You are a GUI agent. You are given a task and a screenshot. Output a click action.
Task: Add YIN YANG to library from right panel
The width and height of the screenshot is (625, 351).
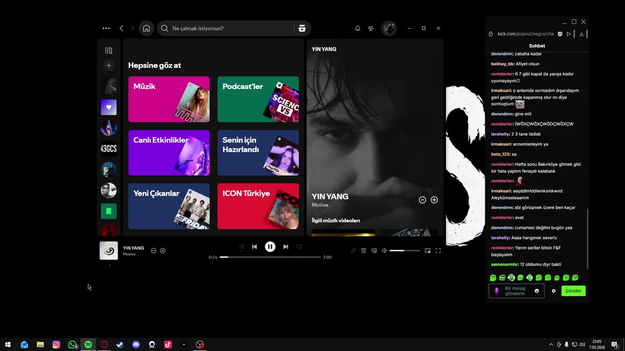434,200
